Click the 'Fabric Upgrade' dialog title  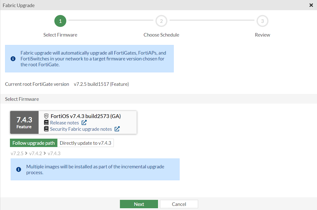19,5
